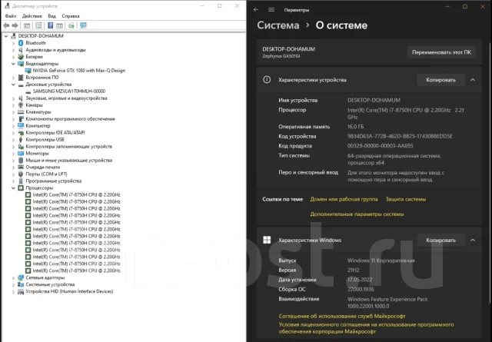Collapse the Видеоадаптеры node
492x342 pixels.
click(13, 64)
